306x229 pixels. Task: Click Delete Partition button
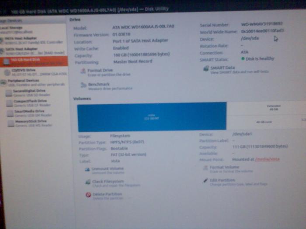[x=104, y=196]
